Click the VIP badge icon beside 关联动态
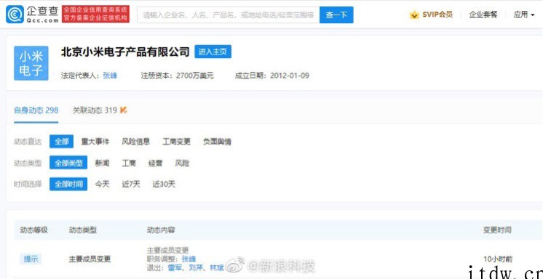The width and height of the screenshot is (543, 279). point(123,110)
